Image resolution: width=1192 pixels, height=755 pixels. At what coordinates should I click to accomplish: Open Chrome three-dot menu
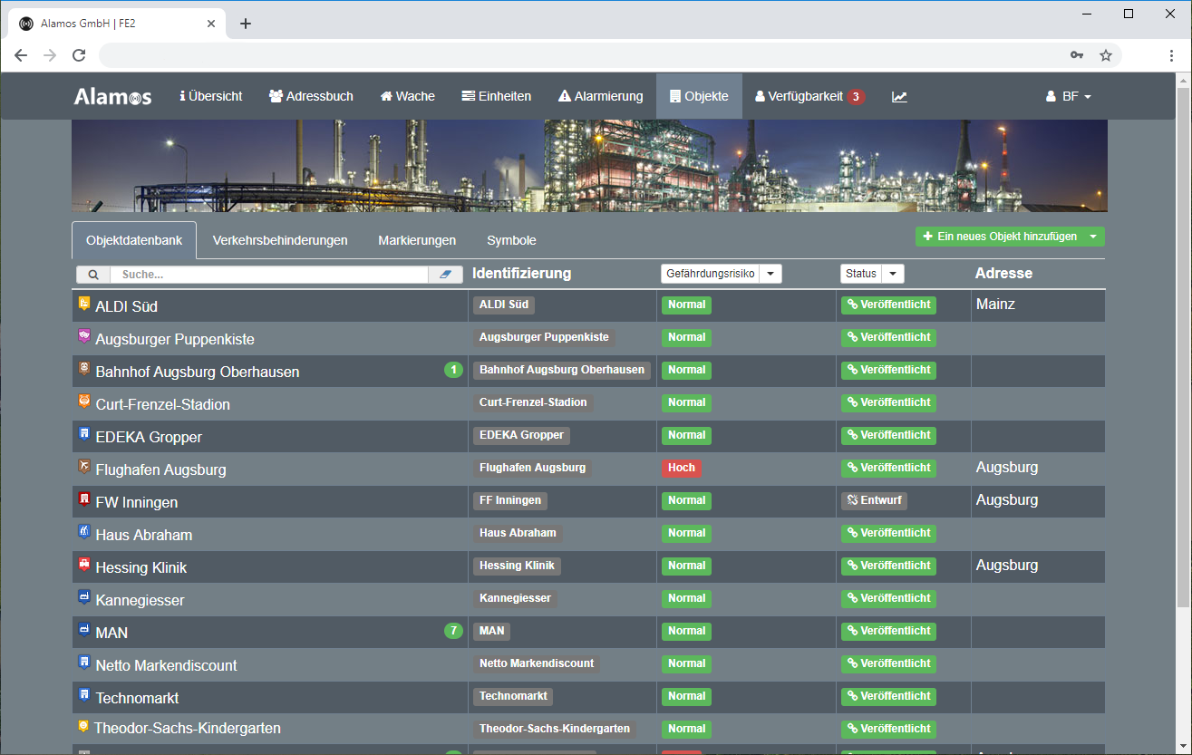point(1172,55)
